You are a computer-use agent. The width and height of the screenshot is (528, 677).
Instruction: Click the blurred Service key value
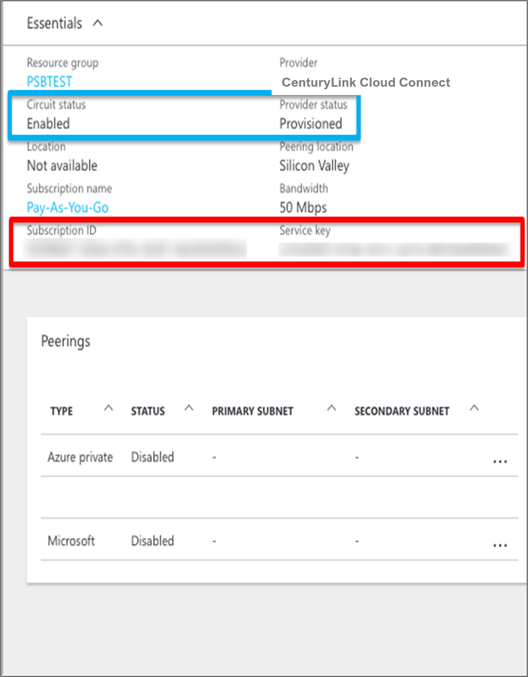395,249
